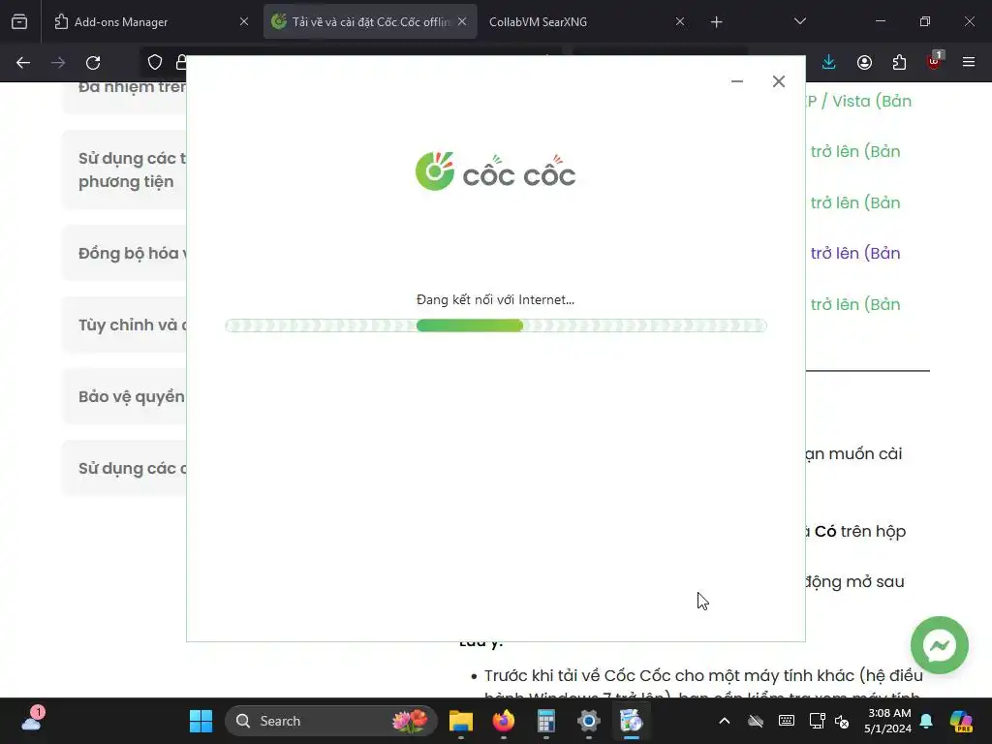The width and height of the screenshot is (992, 744).
Task: Show hidden system tray icons
Action: 725,721
